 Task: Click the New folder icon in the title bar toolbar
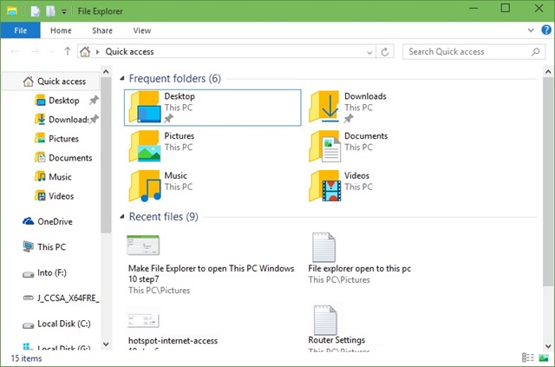point(50,11)
